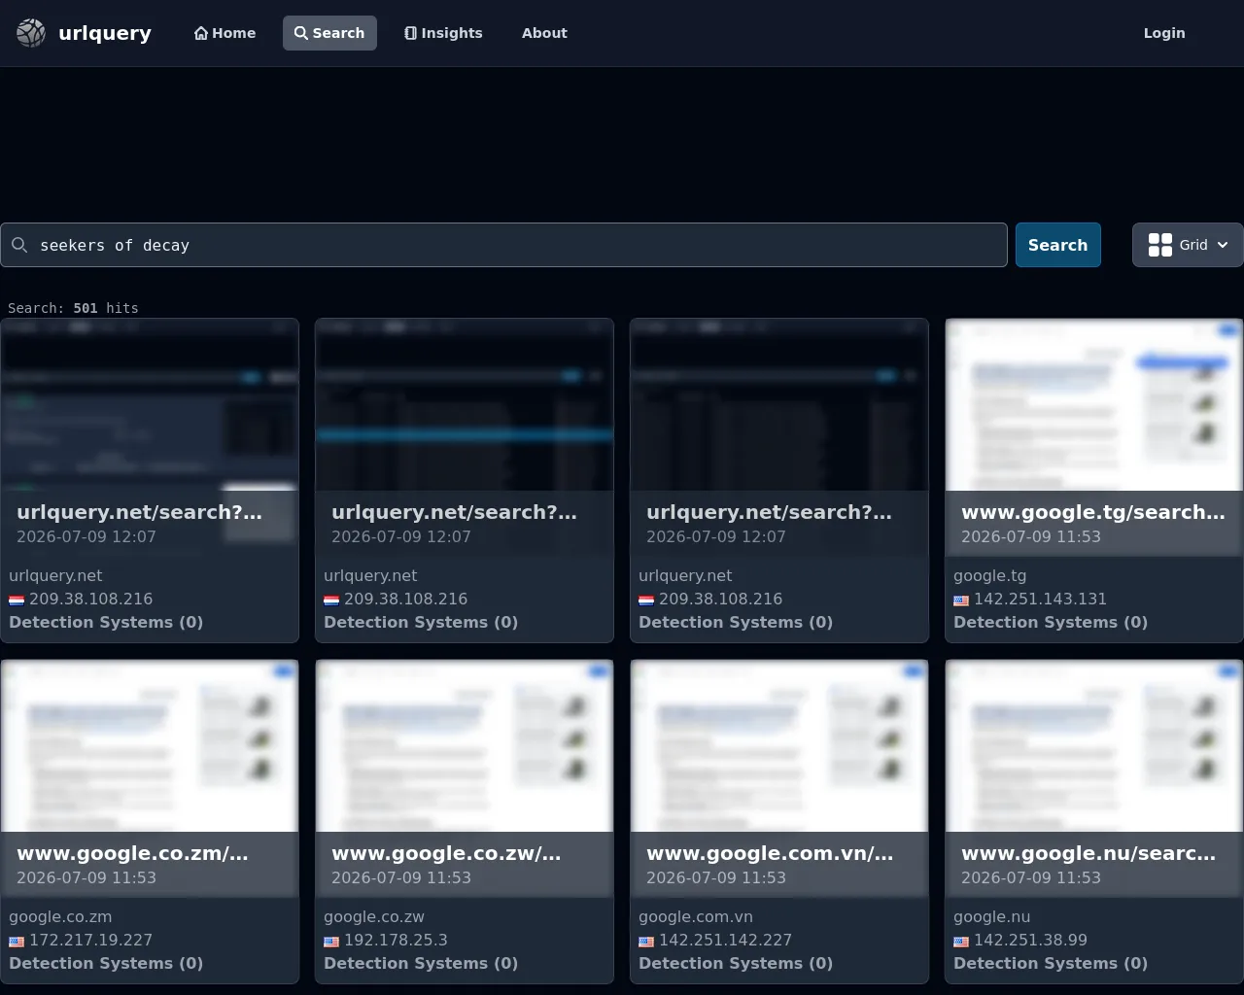
Task: Open the Grid view dropdown
Action: click(x=1188, y=245)
